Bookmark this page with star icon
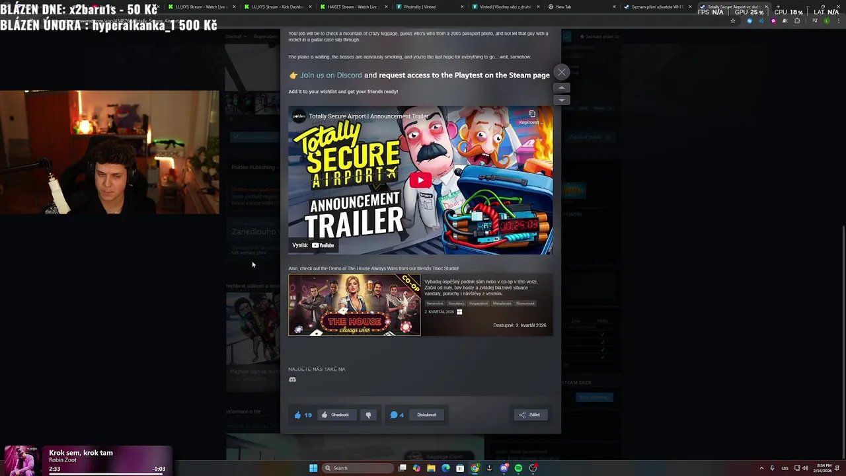 point(732,21)
